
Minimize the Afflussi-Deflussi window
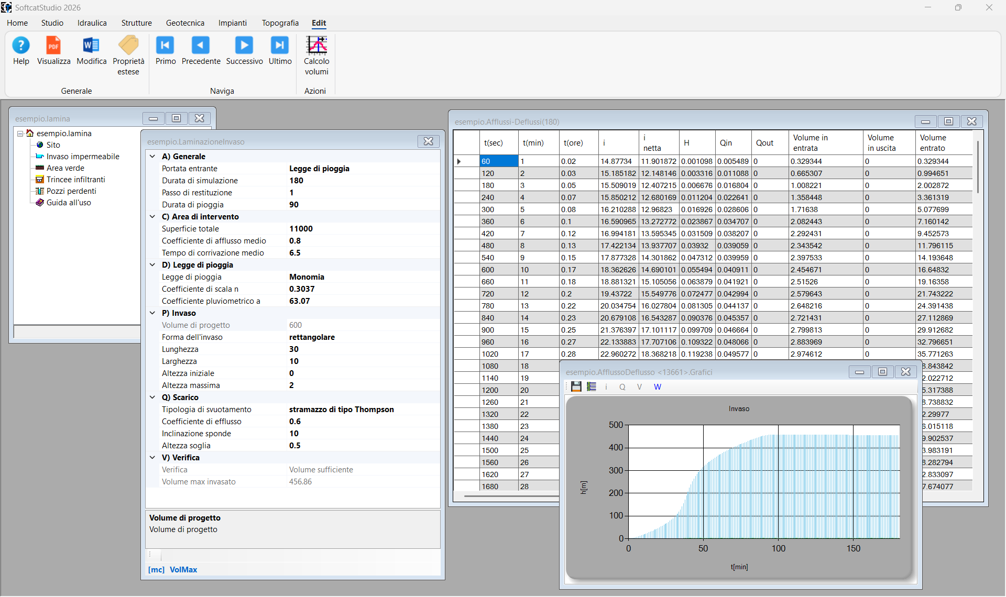coord(925,121)
